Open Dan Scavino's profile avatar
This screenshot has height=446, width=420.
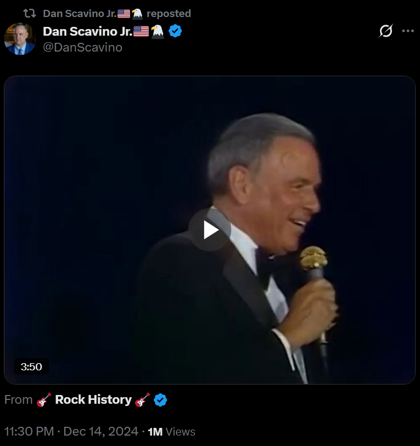tap(20, 39)
